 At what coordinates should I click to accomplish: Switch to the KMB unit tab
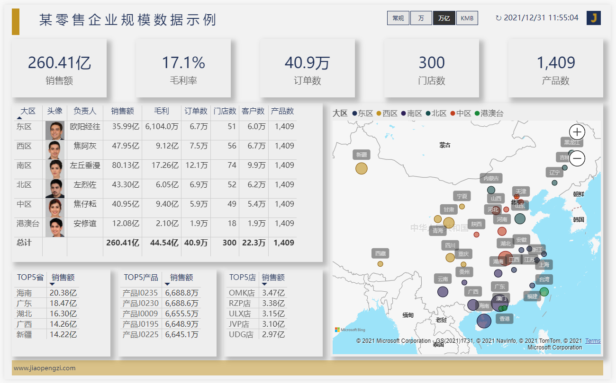(467, 18)
